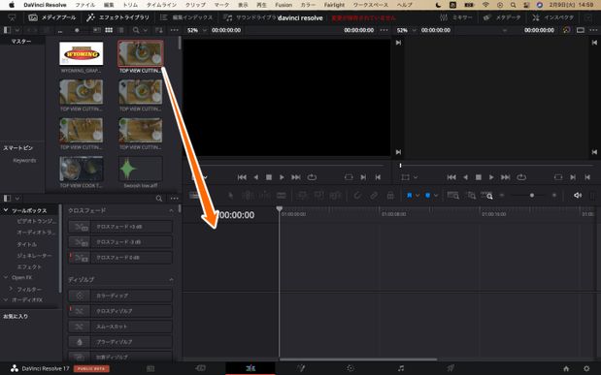Open media pool options three-dot menu
Screen dimensions: 601x375
click(x=175, y=30)
